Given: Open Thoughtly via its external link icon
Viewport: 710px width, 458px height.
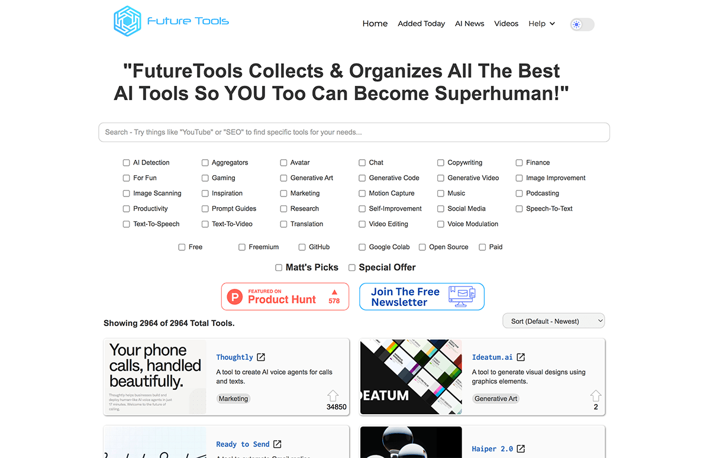Looking at the screenshot, I should click(x=260, y=357).
